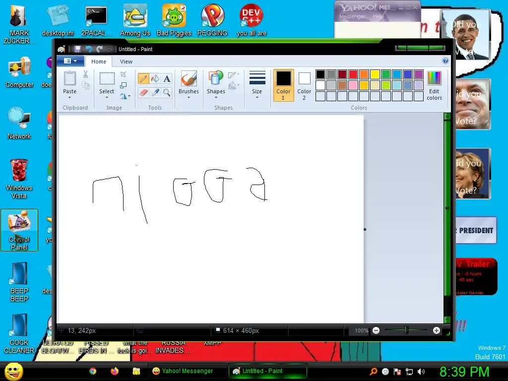Click the Brushes tool icon
508x381 pixels.
pos(189,79)
